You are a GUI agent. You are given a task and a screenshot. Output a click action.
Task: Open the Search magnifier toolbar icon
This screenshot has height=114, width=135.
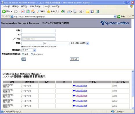pos(39,12)
